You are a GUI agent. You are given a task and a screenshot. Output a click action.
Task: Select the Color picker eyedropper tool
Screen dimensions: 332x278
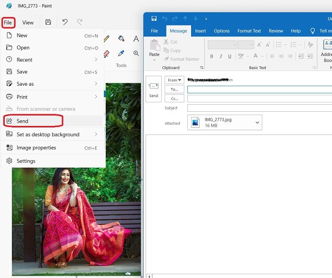pos(121,54)
